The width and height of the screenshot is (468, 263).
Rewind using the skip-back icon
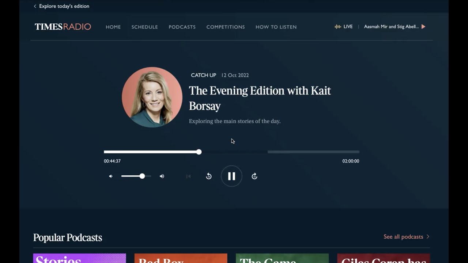pos(209,176)
